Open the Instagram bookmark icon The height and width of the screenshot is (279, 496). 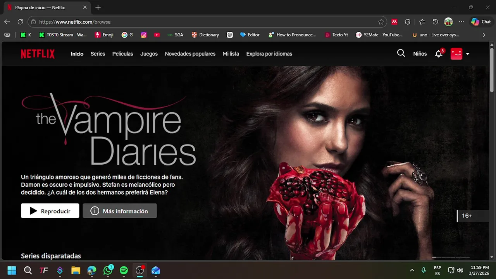(144, 35)
